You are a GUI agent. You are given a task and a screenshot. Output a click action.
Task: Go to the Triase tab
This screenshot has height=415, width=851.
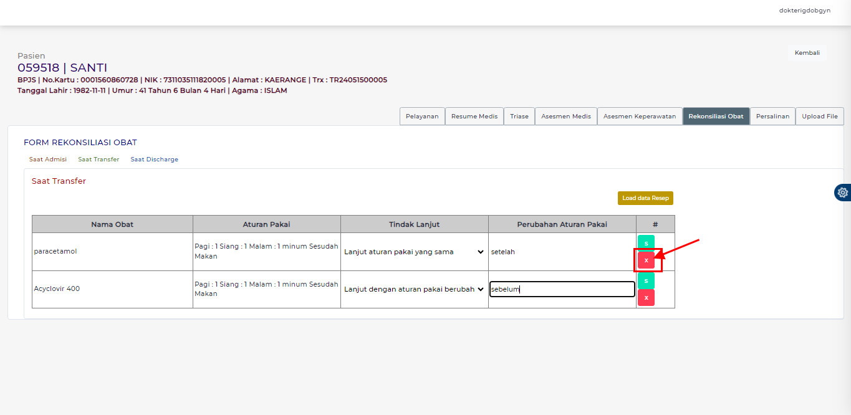coord(519,117)
